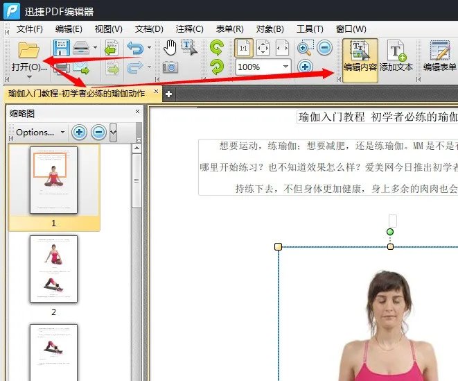Click the 迅捷PDF编辑器 app logo icon
Image resolution: width=458 pixels, height=381 pixels.
[12, 11]
